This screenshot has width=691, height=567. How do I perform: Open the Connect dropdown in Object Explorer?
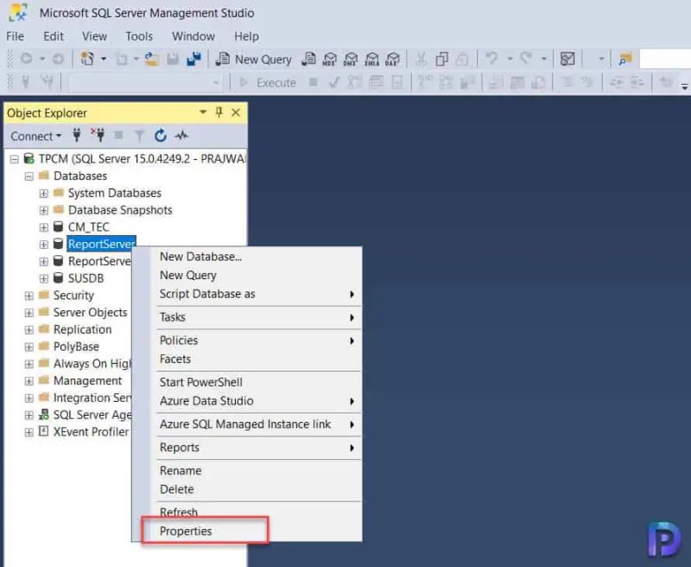[35, 136]
